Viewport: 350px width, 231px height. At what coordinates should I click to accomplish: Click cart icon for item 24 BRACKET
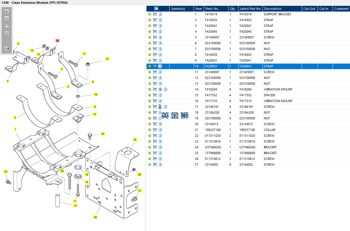[x=155, y=147]
